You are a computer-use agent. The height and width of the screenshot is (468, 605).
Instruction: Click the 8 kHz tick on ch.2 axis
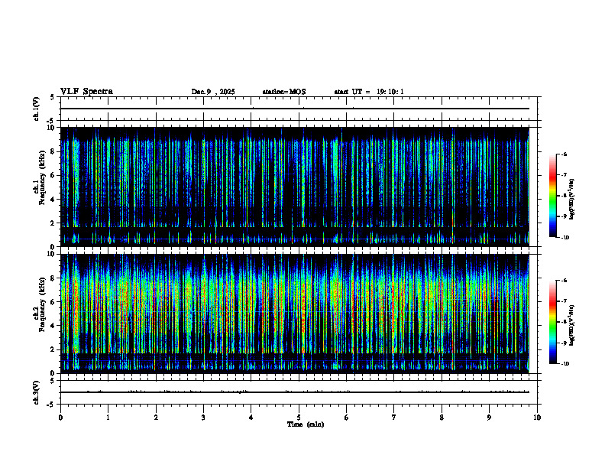(53, 278)
